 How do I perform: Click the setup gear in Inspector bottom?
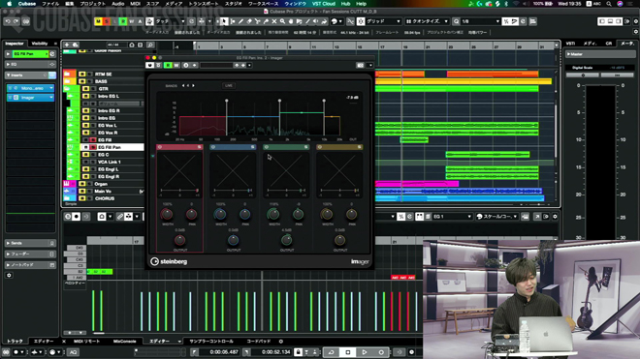[x=9, y=276]
